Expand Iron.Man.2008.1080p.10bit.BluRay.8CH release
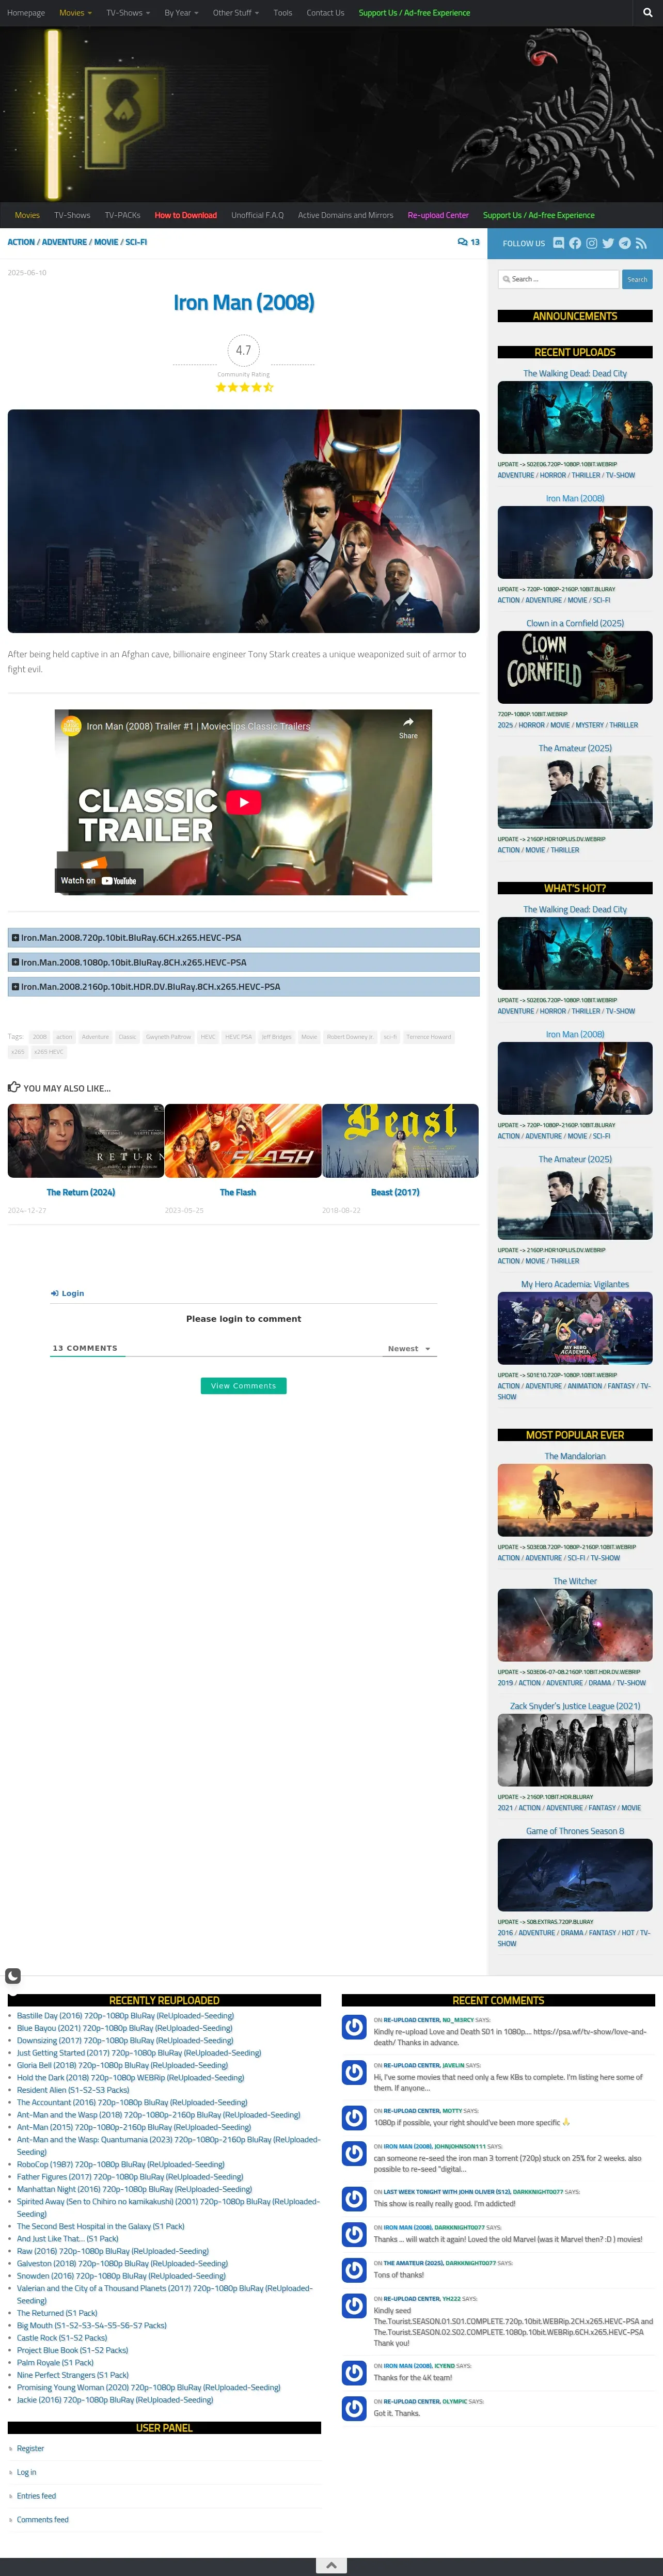The image size is (663, 2576). pyautogui.click(x=243, y=962)
